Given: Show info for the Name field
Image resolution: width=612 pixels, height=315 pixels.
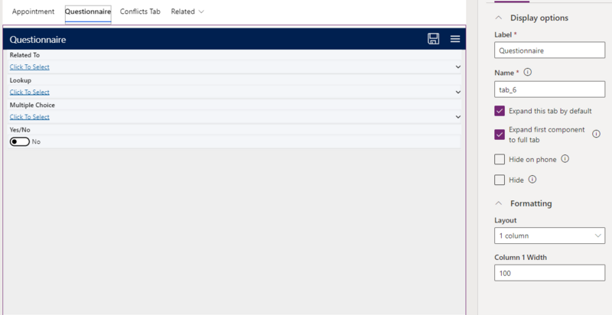Looking at the screenshot, I should tap(528, 73).
